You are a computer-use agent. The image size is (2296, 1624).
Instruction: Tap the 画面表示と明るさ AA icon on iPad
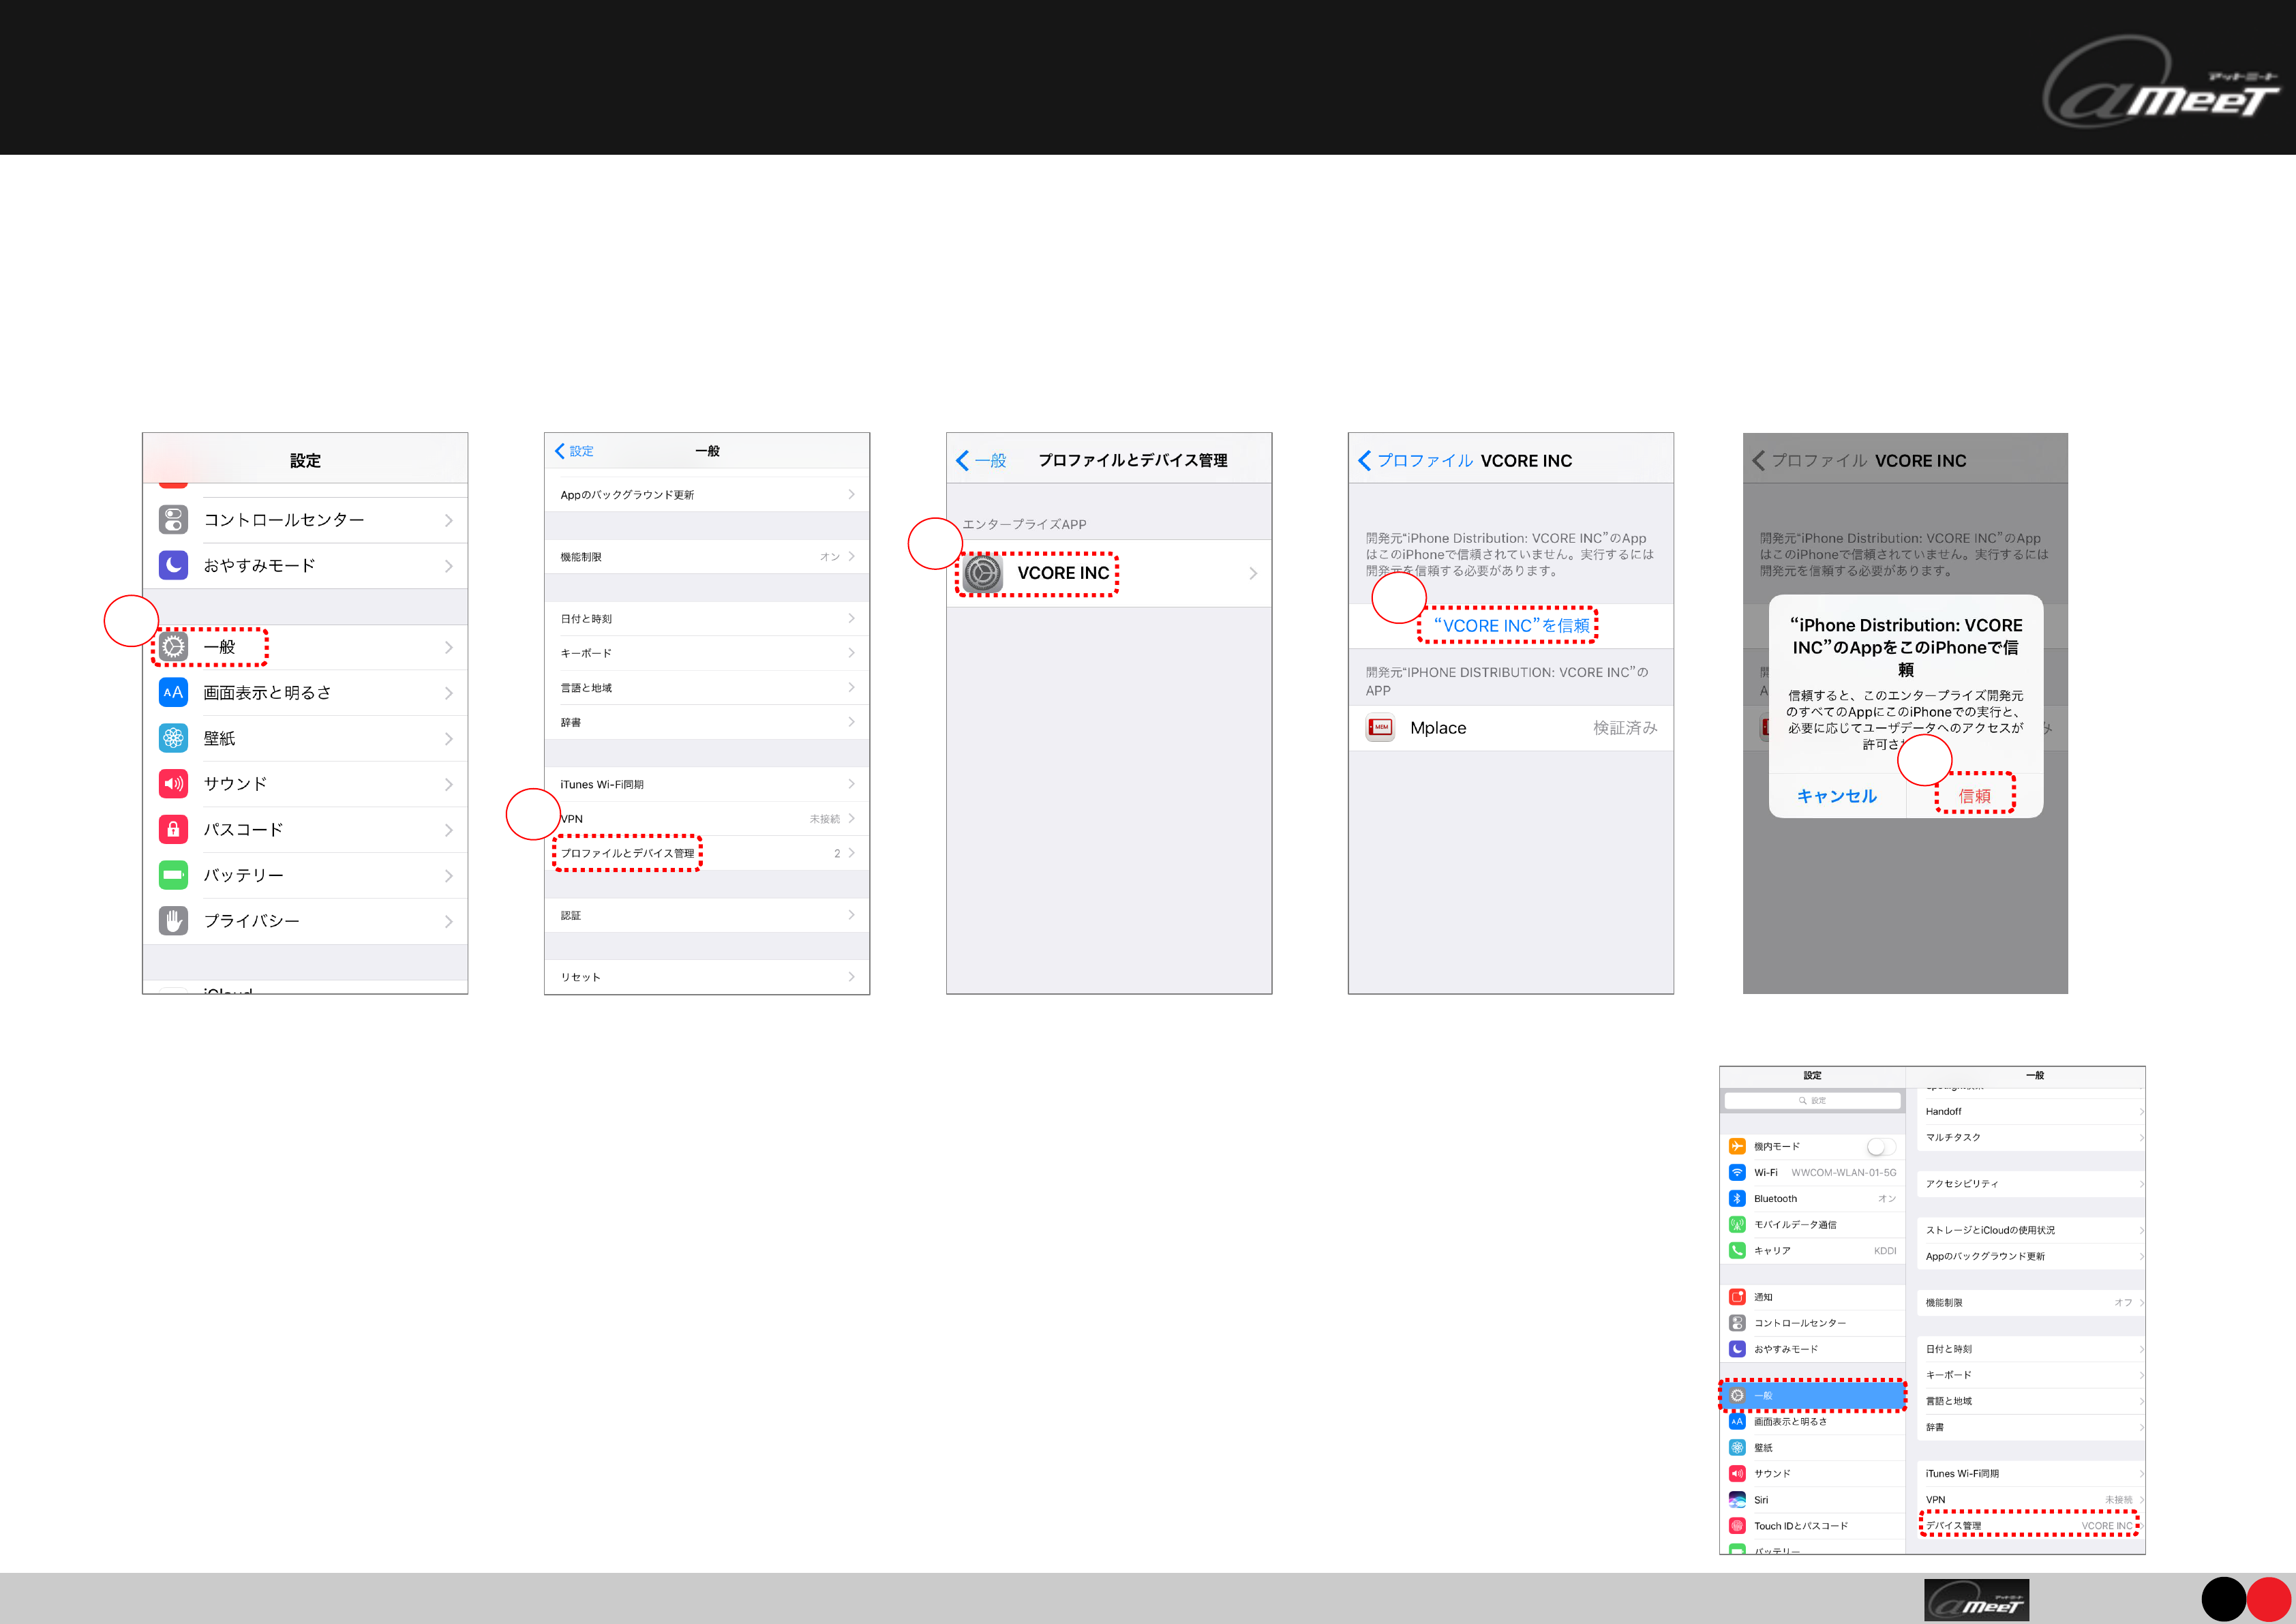click(1737, 1422)
